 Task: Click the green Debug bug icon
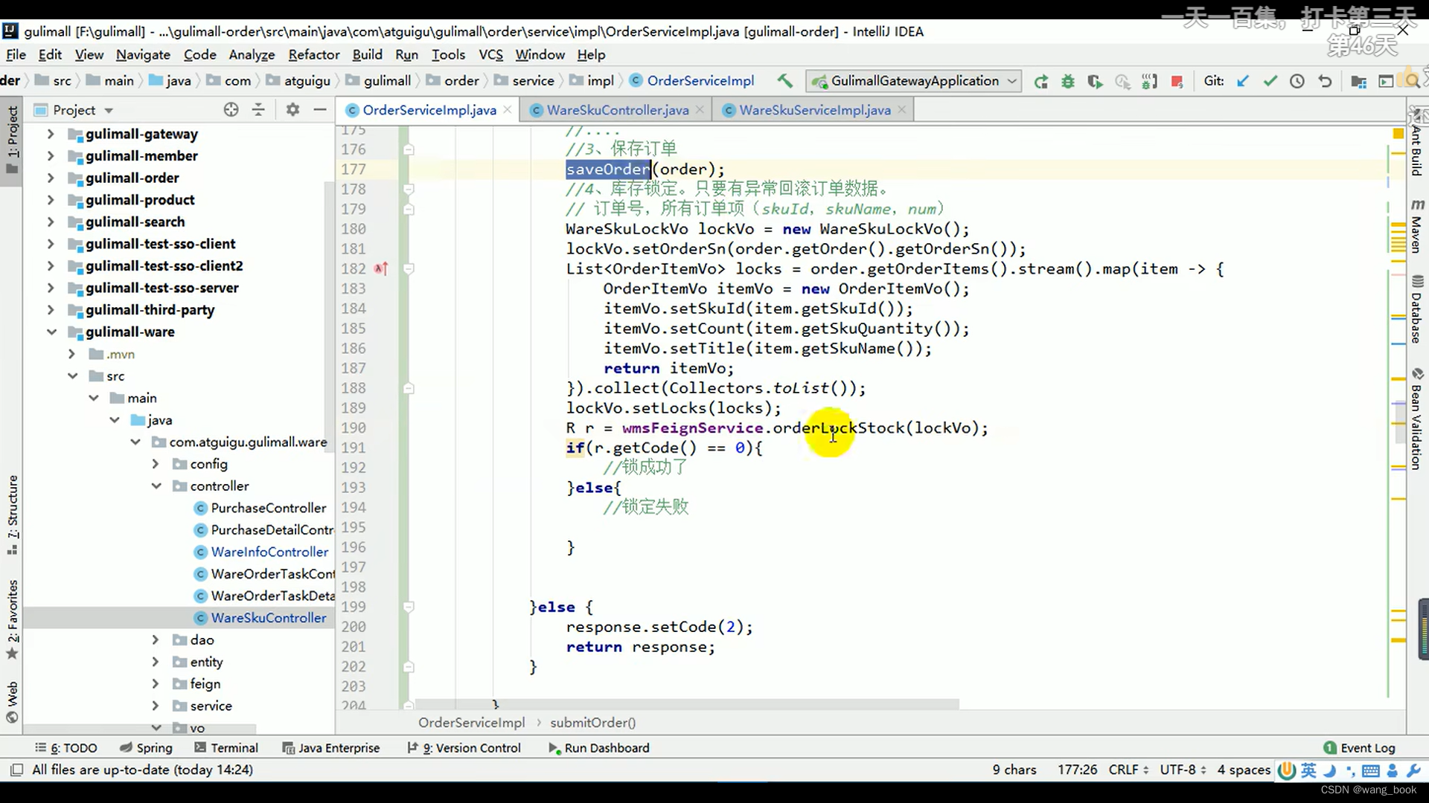coord(1068,82)
